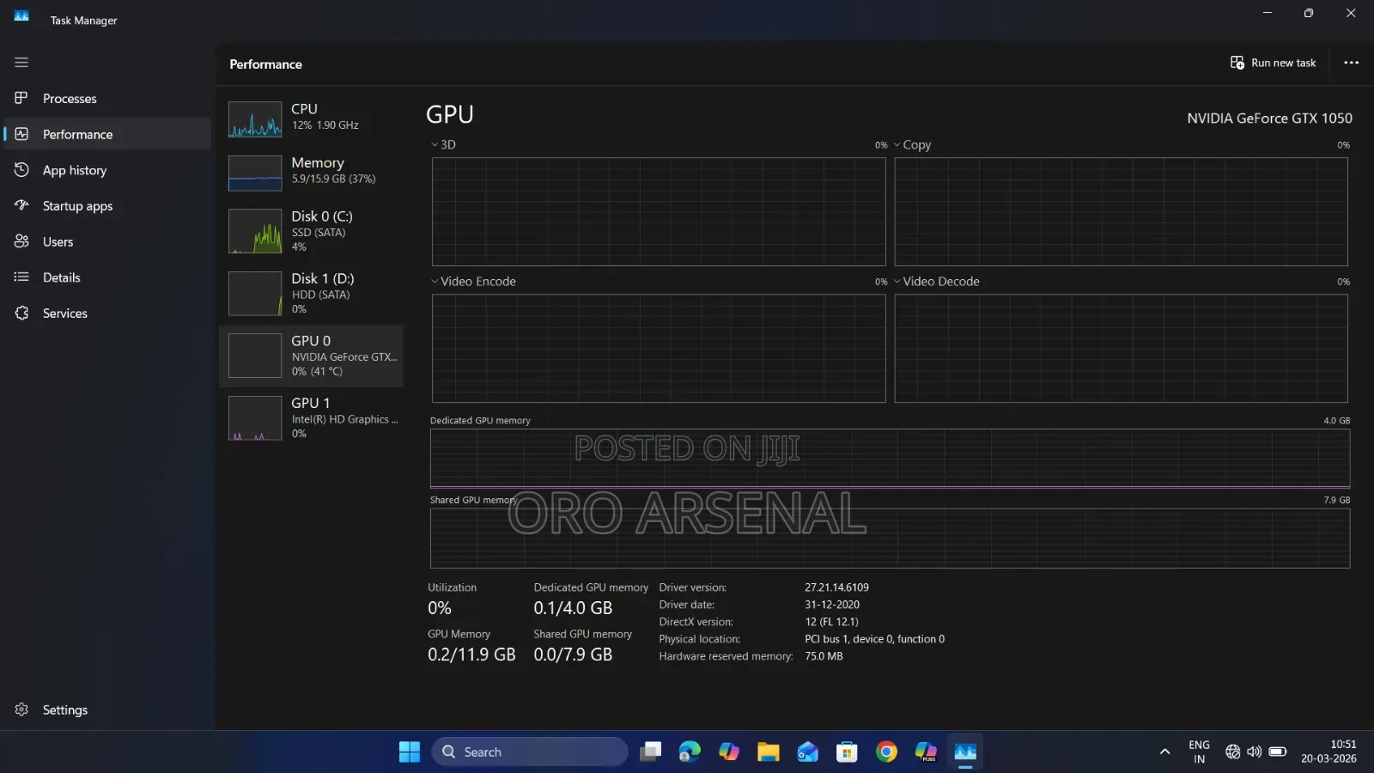Click the Processes sidebar icon
The height and width of the screenshot is (773, 1374).
[21, 98]
